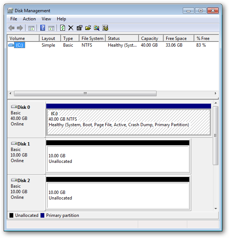This screenshot has width=229, height=238.
Task: Click the Delete X toolbar icon
Action: point(71,28)
